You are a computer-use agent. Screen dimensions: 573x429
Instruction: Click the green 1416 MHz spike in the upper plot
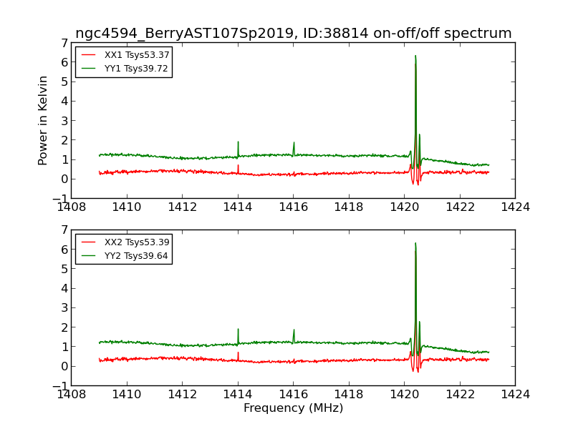click(x=294, y=149)
